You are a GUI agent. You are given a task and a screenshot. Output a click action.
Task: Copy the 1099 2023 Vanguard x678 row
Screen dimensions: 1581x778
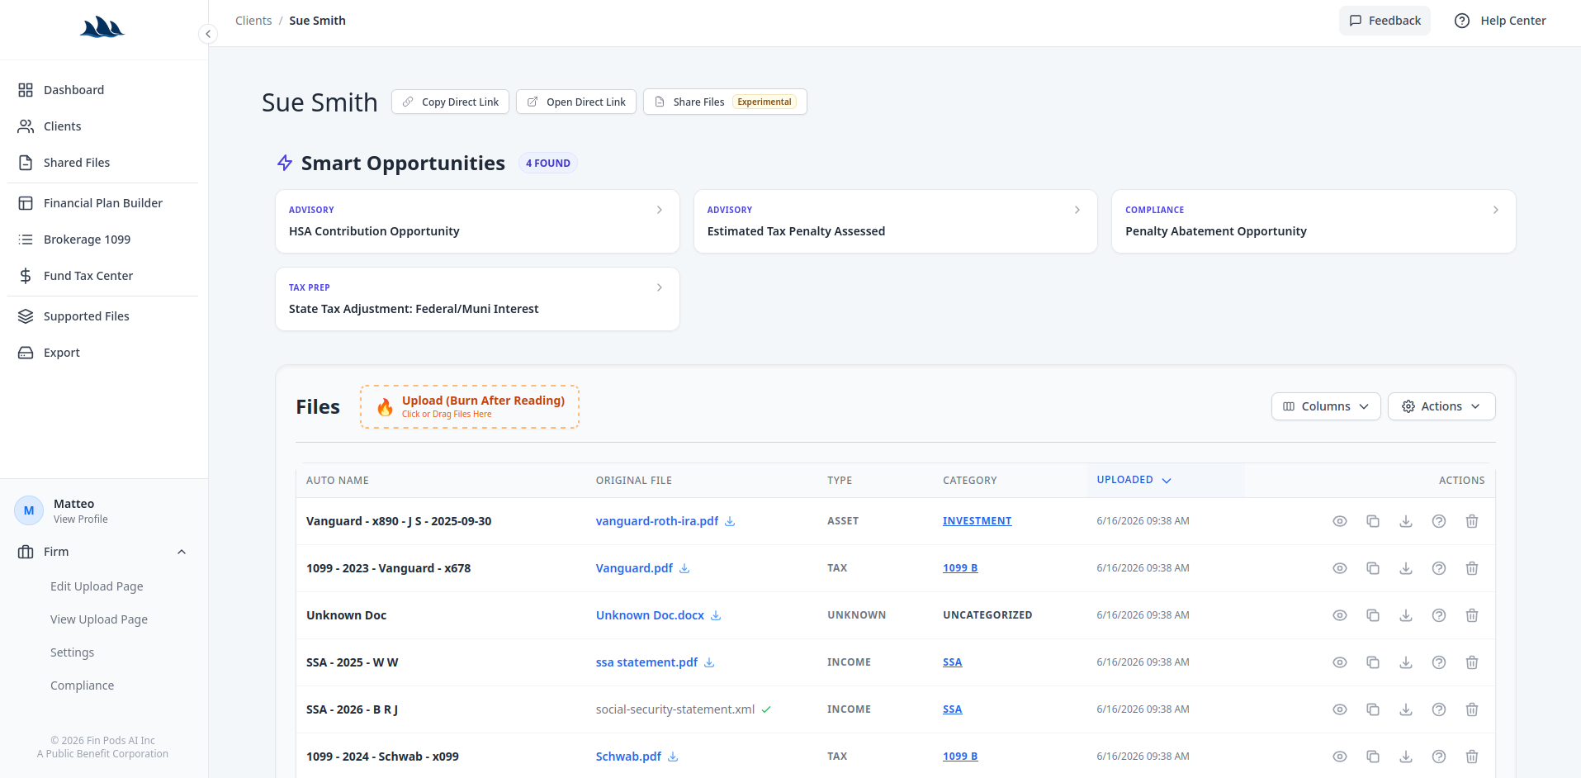(1373, 568)
